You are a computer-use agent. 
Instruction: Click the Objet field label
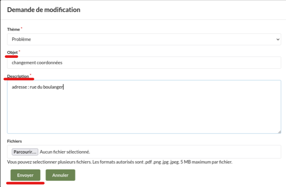pos(12,52)
